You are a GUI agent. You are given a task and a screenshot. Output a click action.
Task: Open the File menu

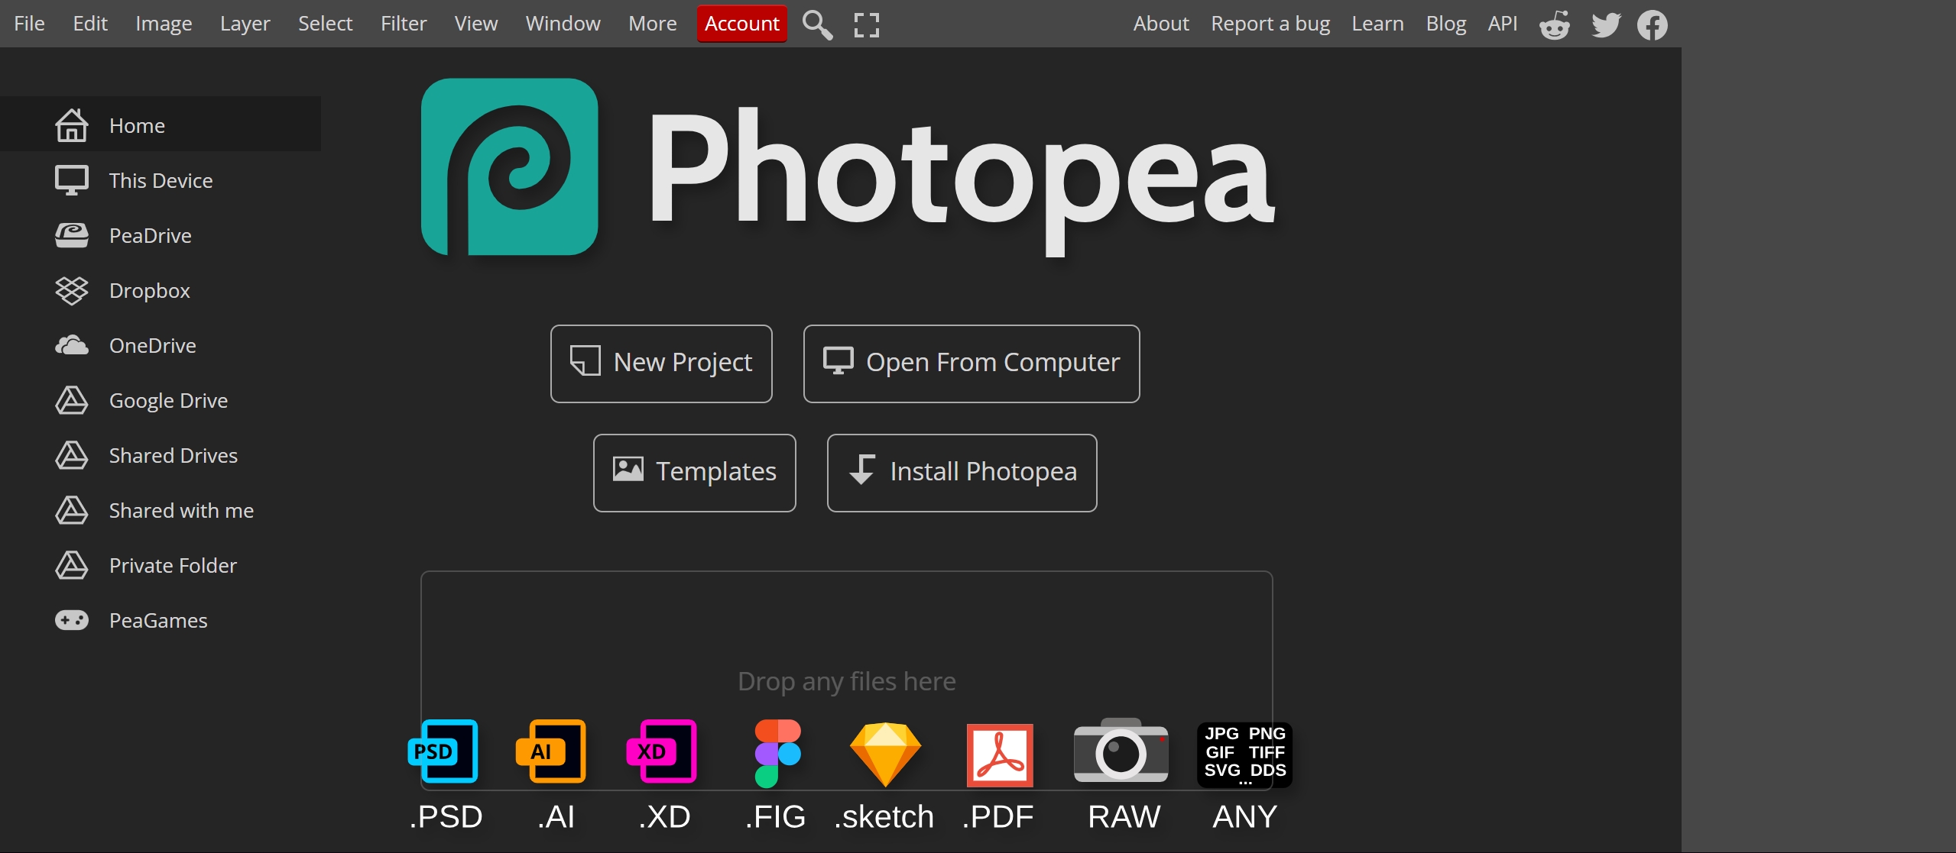(29, 24)
